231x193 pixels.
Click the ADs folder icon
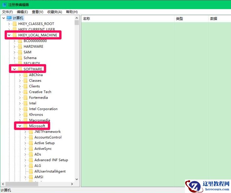point(31,155)
